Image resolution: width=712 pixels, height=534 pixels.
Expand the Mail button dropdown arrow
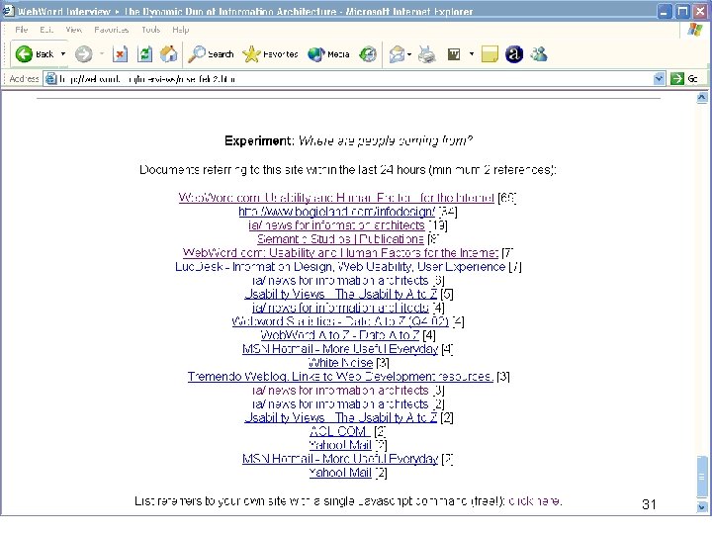409,54
